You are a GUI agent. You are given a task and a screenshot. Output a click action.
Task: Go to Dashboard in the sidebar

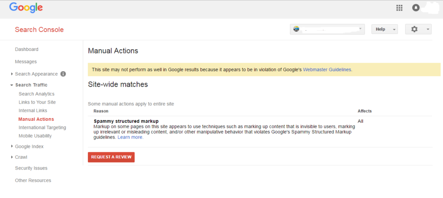pyautogui.click(x=26, y=49)
